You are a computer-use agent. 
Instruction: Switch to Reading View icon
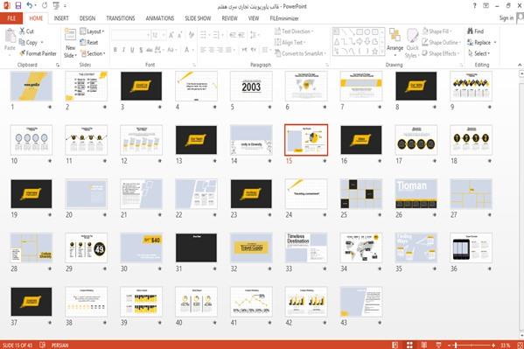[423, 345]
